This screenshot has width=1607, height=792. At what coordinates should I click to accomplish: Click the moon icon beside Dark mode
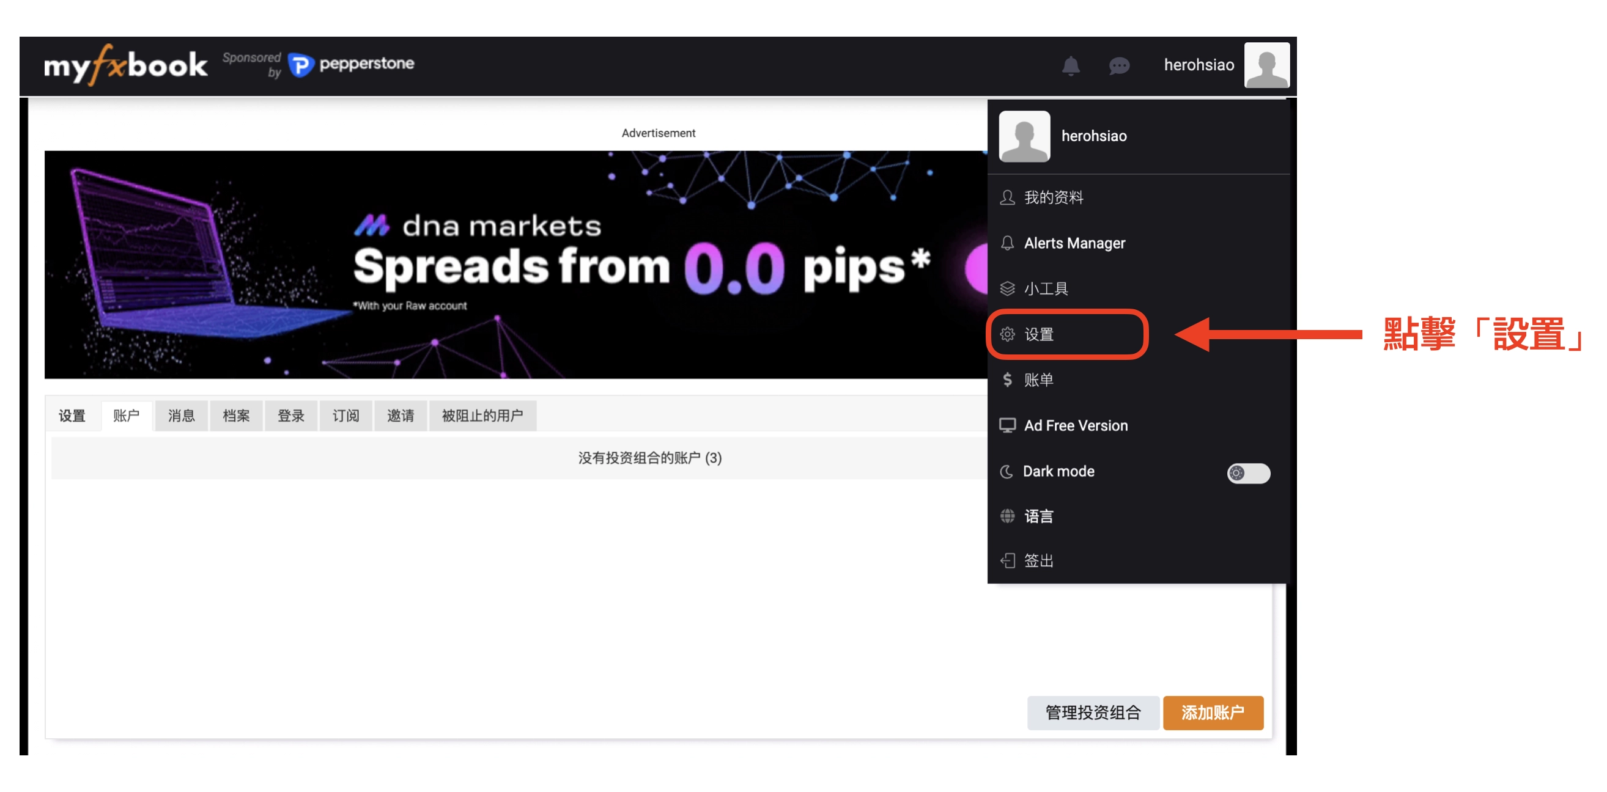(1007, 471)
